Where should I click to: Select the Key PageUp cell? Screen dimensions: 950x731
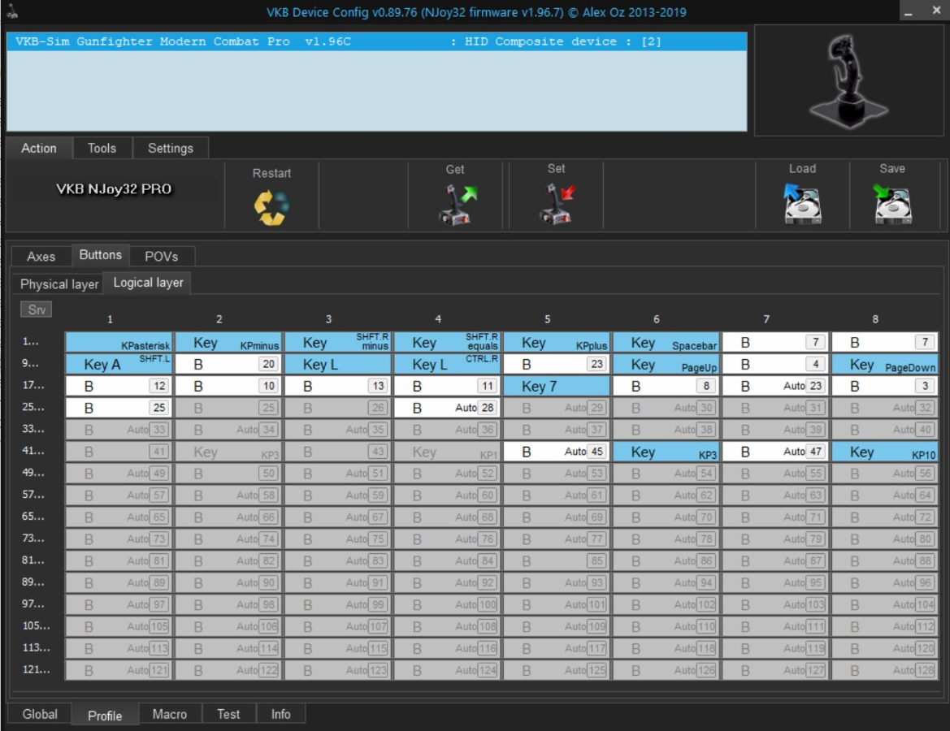click(x=666, y=364)
